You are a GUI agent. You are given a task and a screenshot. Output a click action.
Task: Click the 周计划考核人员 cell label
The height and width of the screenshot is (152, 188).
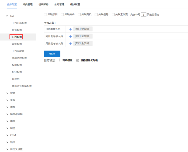click(54, 36)
